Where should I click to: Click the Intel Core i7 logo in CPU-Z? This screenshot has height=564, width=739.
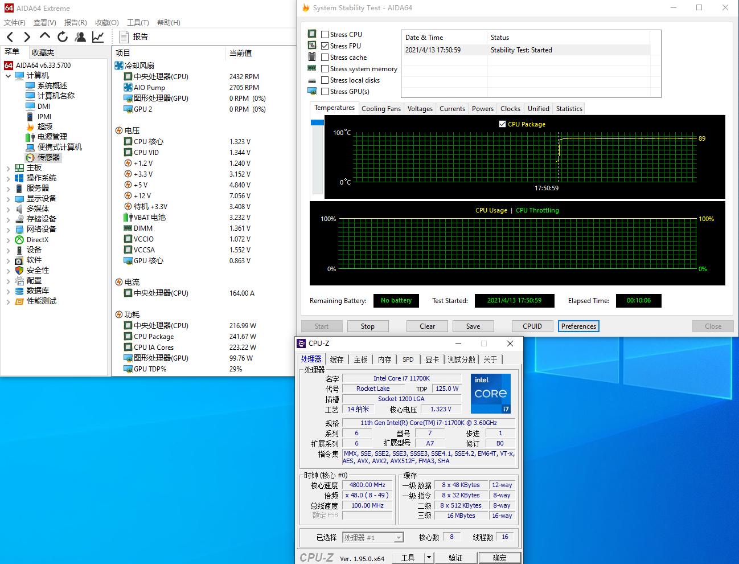pos(491,394)
